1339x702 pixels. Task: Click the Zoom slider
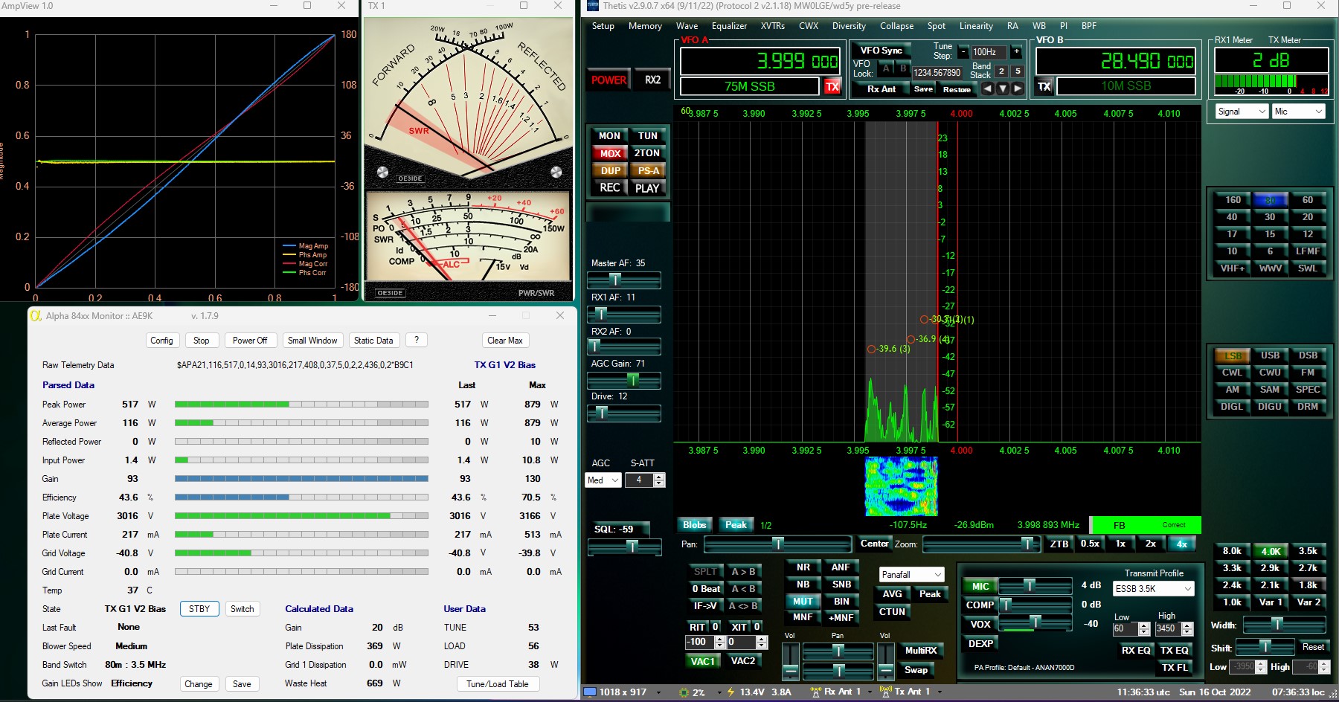981,544
